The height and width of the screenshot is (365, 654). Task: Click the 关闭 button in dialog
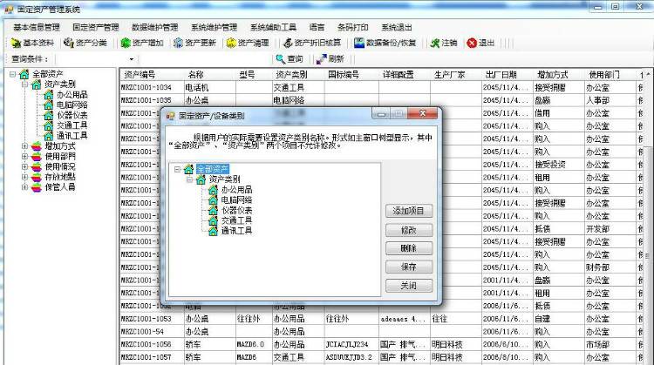(x=409, y=286)
